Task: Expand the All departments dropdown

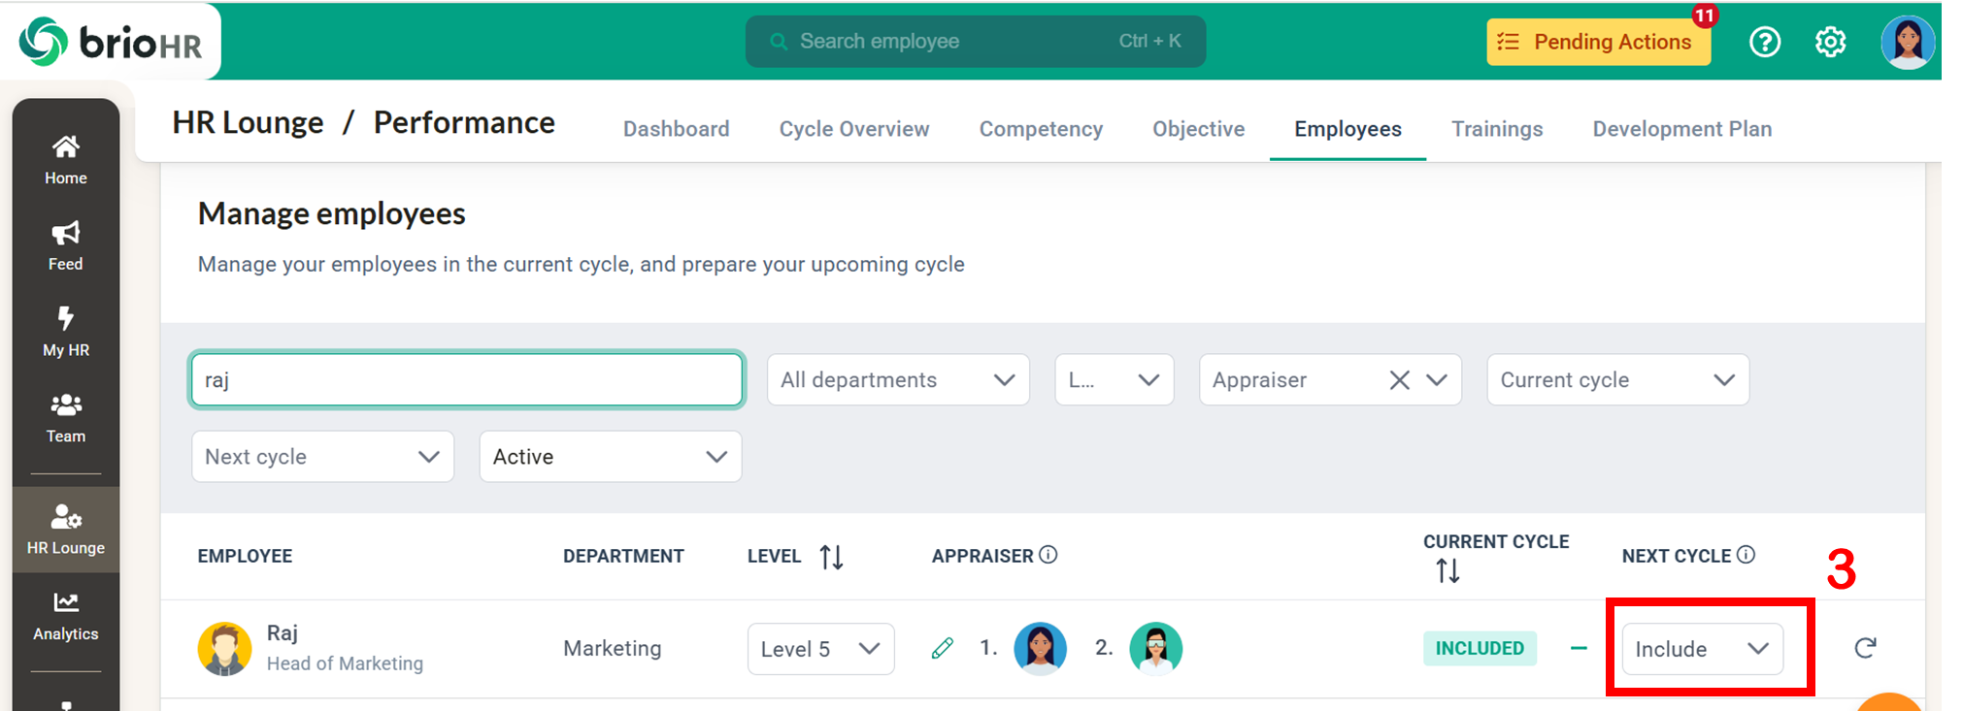Action: pos(897,380)
